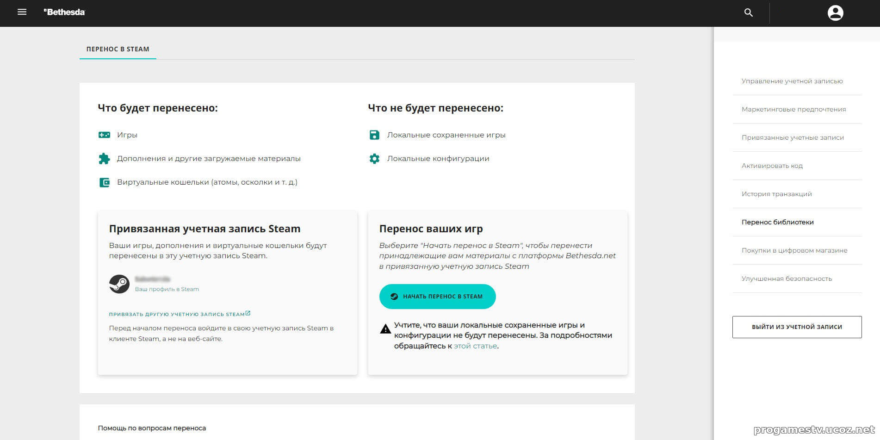Select the ПЕРЕНОС В STEAM tab
880x440 pixels.
[118, 49]
